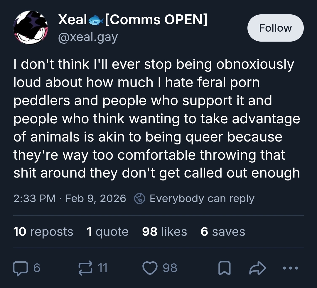This screenshot has width=317, height=288.
Task: Show the 1 quote post
Action: coord(107,232)
